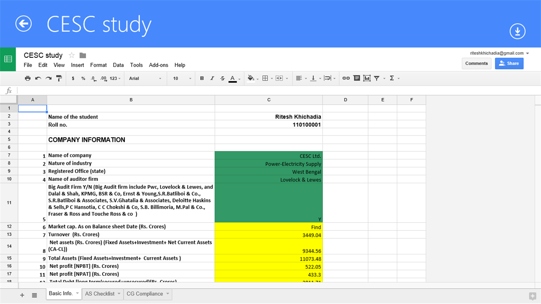Screen dimensions: 541x304
Task: Redo the last action
Action: (x=48, y=78)
